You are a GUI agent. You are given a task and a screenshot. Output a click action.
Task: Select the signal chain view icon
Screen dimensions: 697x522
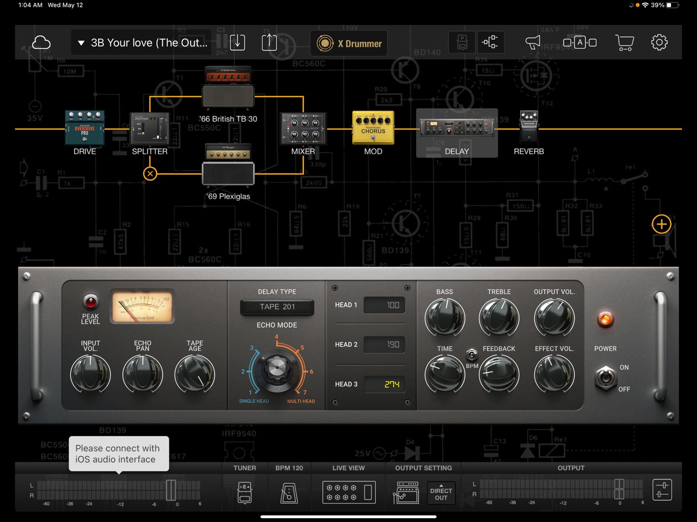click(490, 43)
